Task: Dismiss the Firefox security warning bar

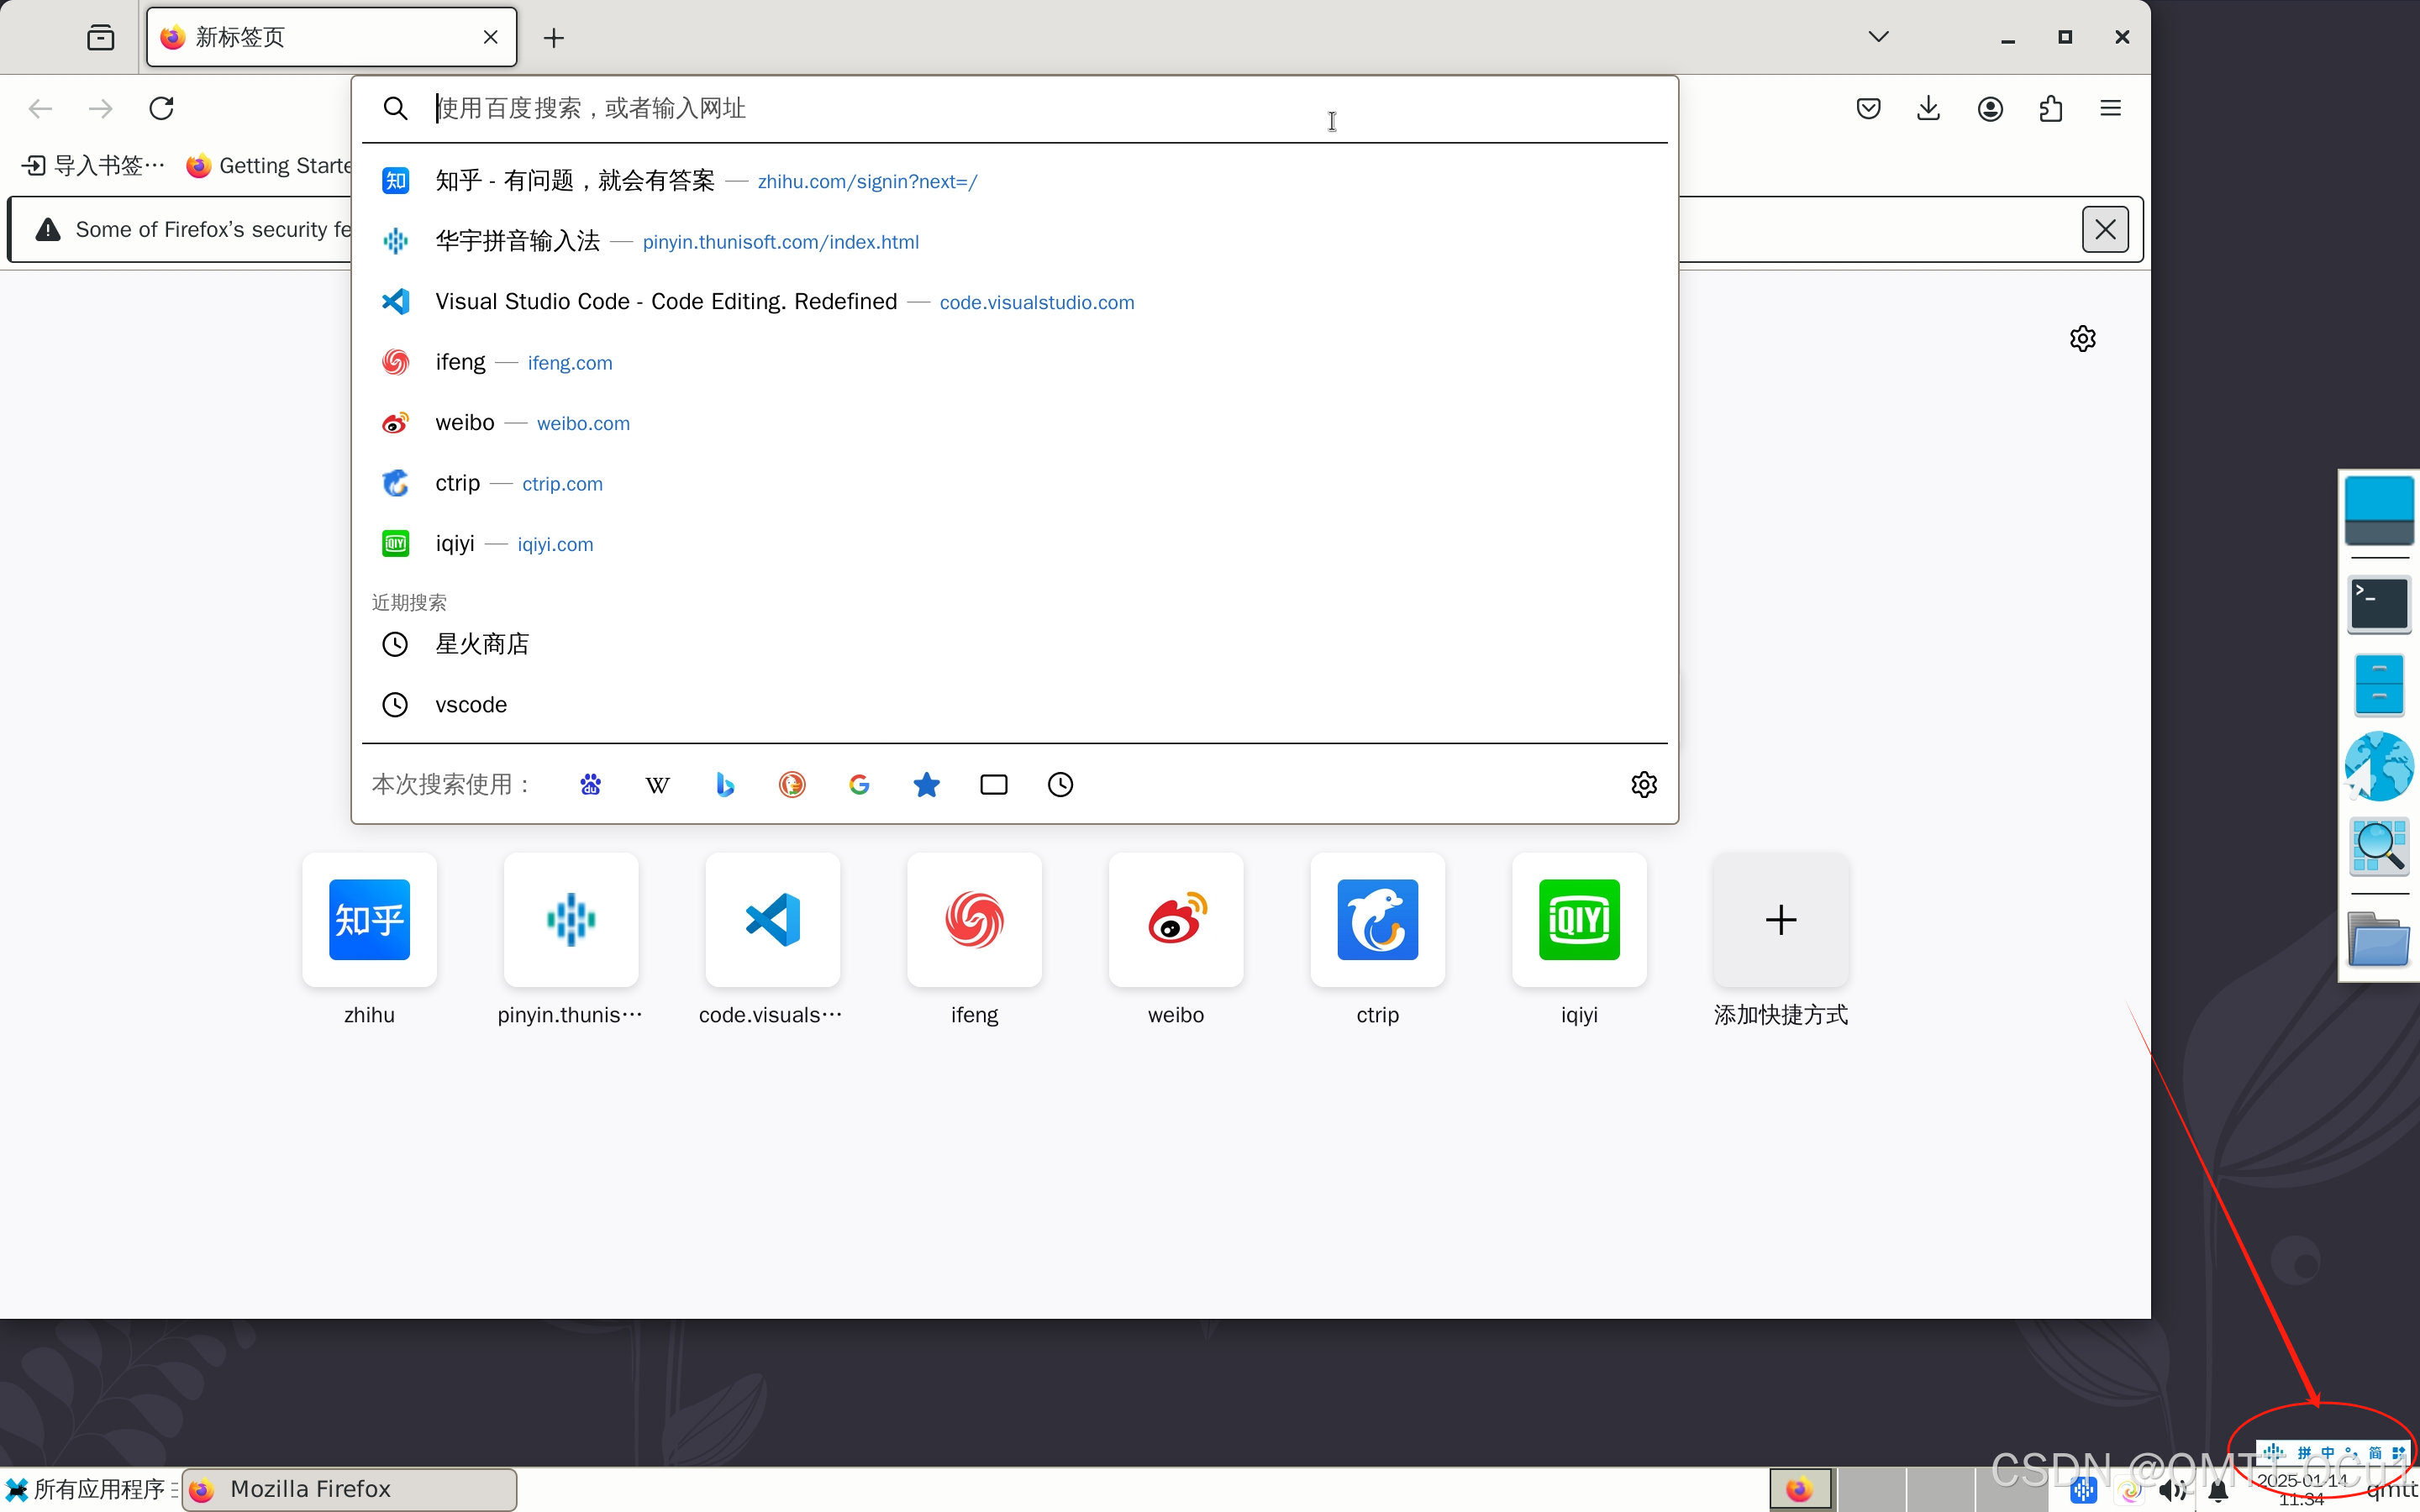Action: pos(2104,230)
